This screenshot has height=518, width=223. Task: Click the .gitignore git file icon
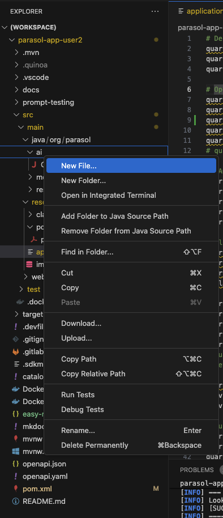(x=15, y=339)
